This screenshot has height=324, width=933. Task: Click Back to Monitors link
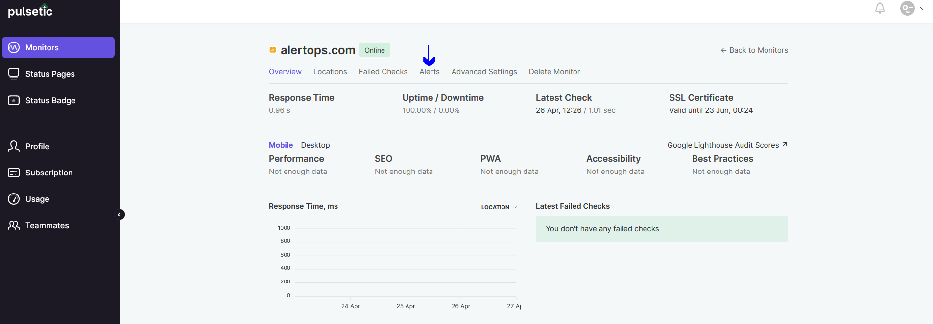pyautogui.click(x=754, y=50)
